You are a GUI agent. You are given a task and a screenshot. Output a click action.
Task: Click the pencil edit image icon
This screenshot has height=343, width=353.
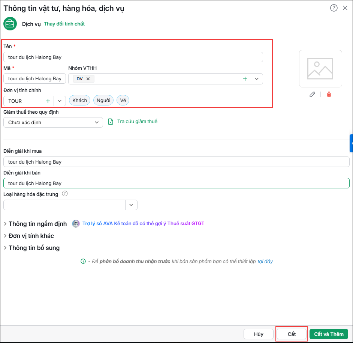[x=312, y=94]
